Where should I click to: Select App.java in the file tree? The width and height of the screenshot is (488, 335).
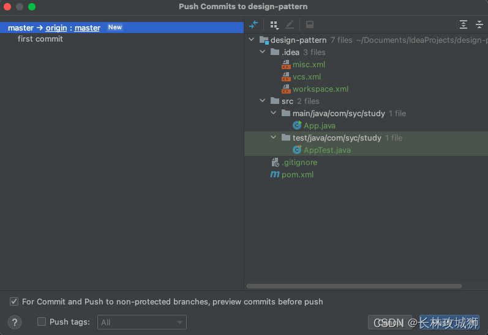tap(320, 125)
